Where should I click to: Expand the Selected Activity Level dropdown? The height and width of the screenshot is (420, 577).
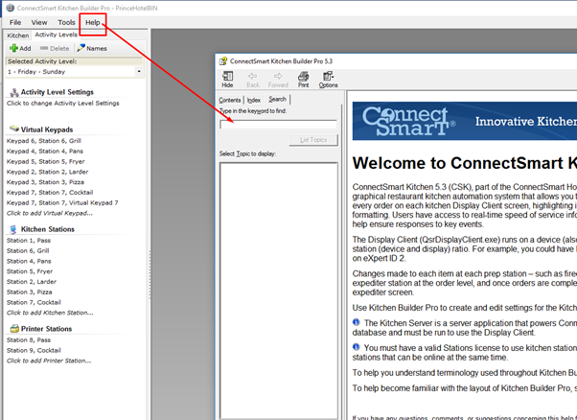point(139,71)
